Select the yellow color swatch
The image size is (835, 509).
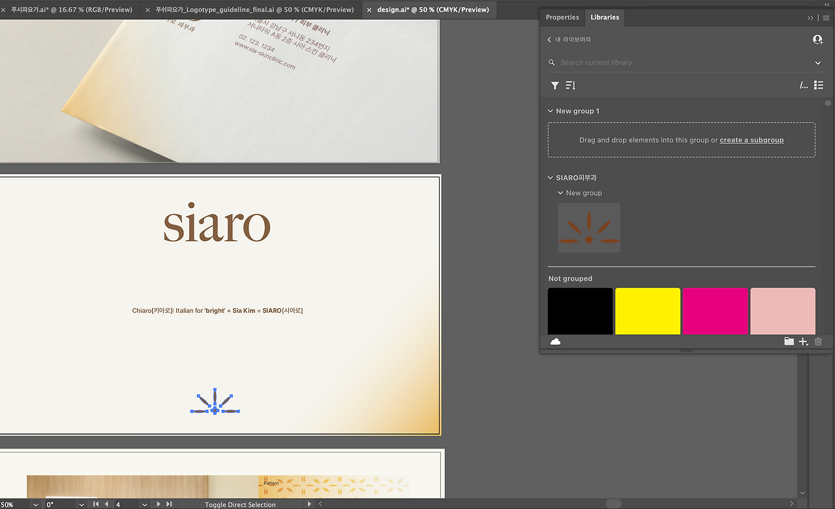coord(648,311)
